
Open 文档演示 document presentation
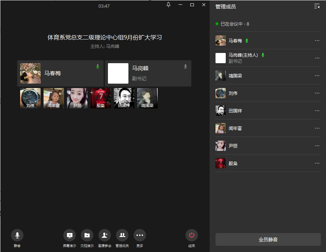87,235
